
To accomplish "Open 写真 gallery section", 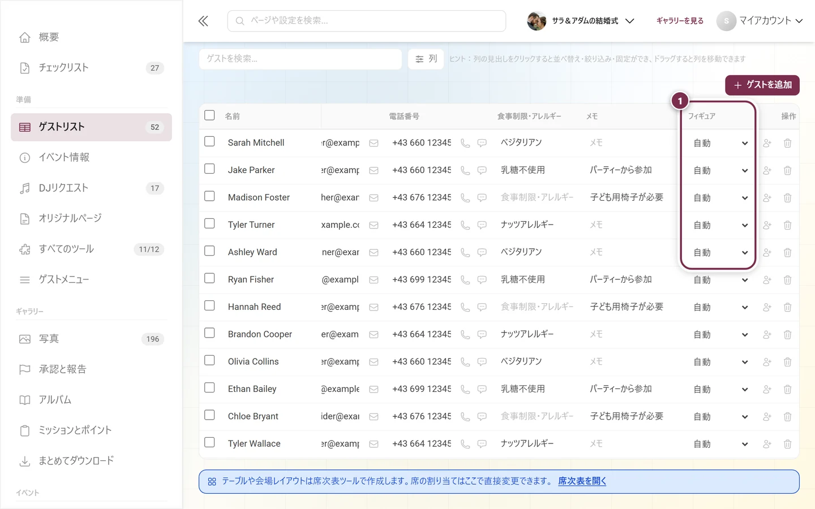I will coord(91,339).
